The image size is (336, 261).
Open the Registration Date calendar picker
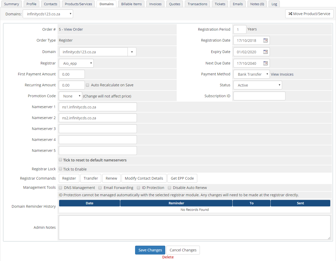pyautogui.click(x=265, y=41)
